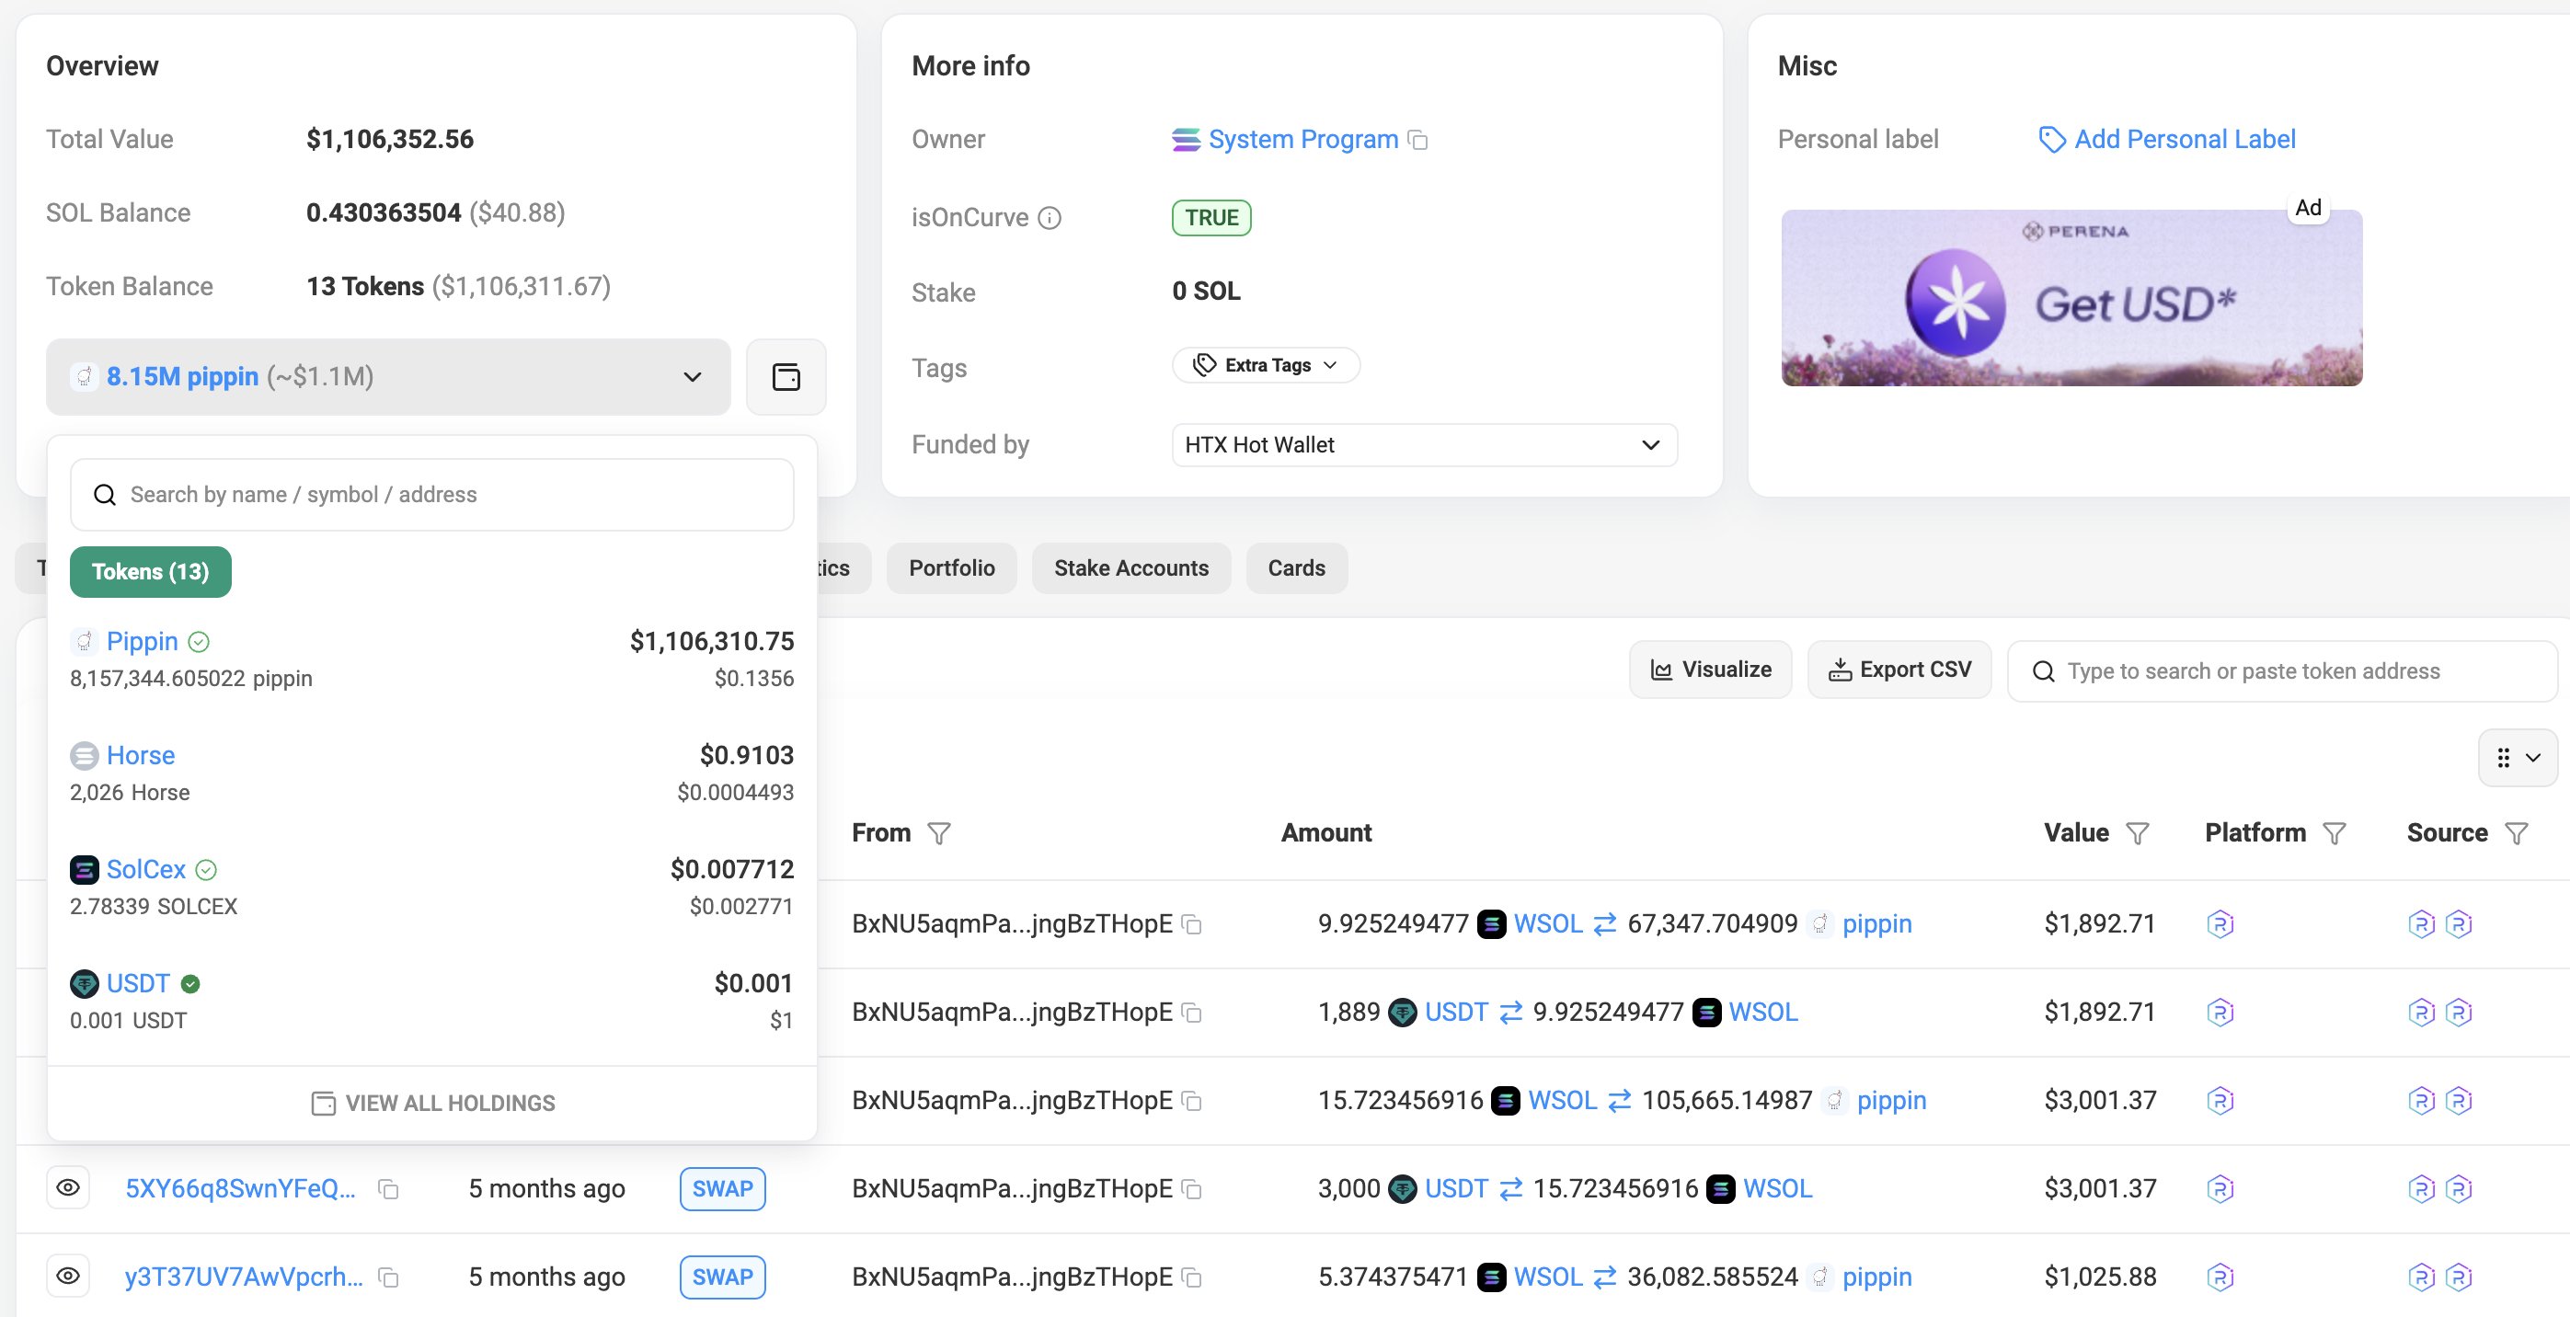The image size is (2570, 1317).
Task: Open the Stake Accounts tab
Action: [x=1130, y=567]
